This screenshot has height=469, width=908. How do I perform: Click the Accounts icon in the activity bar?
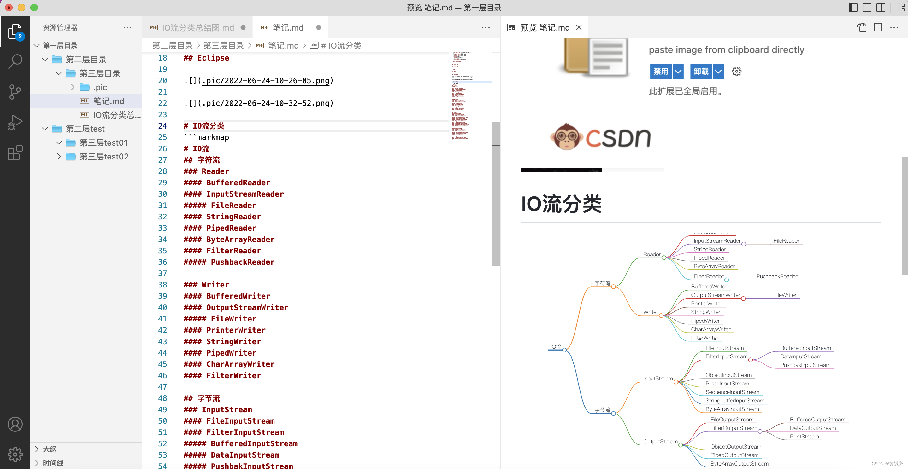[x=15, y=424]
